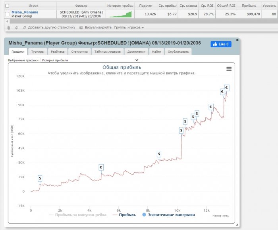Open the История прибыли graph selector
The width and height of the screenshot is (278, 230).
pos(90,60)
